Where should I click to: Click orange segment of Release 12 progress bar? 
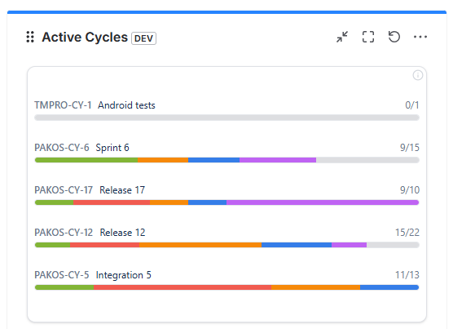point(200,245)
